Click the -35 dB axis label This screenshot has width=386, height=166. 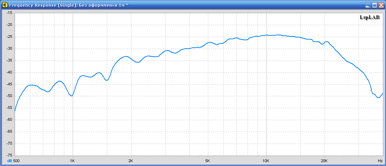[x=9, y=60]
